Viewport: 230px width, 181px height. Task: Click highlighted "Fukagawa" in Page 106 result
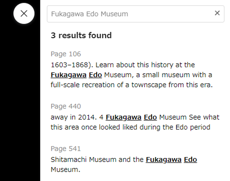coord(68,75)
